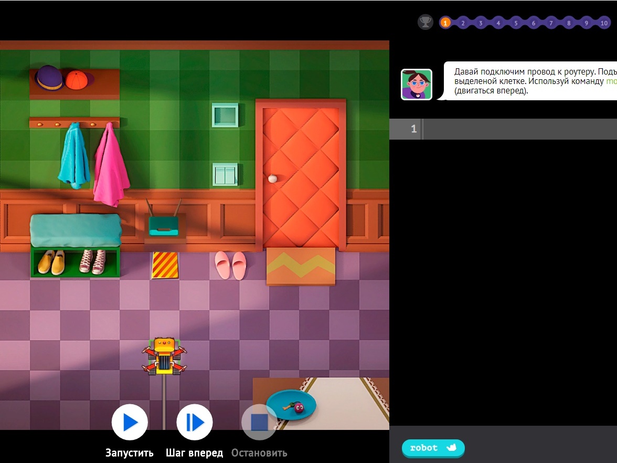Click line 1 of code editor
Viewport: 617px width, 463px height.
click(x=519, y=129)
